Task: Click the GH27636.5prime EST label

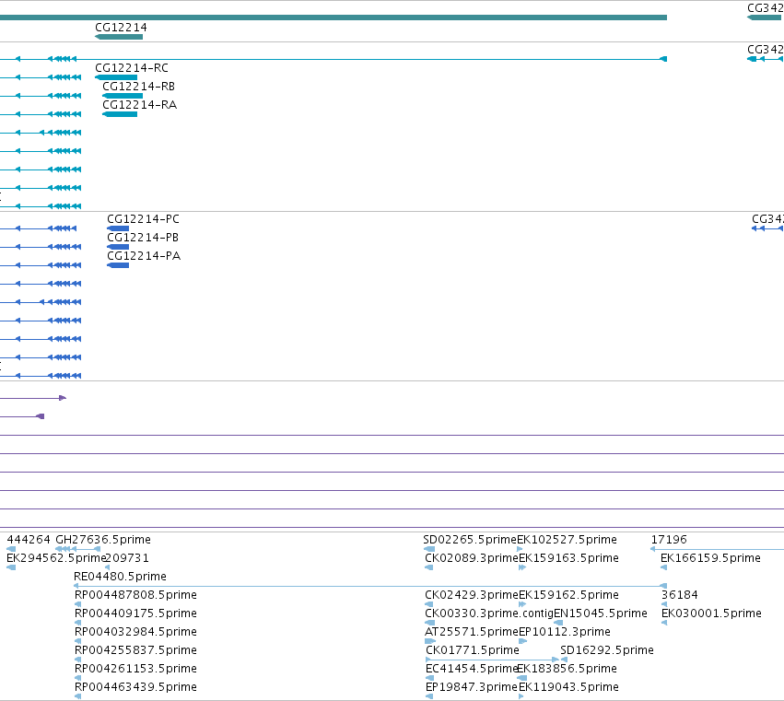Action: (x=103, y=540)
